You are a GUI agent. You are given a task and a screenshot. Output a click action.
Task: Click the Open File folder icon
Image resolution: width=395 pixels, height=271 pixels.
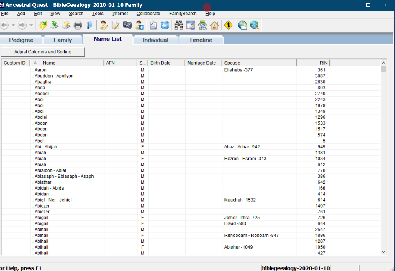[42, 25]
